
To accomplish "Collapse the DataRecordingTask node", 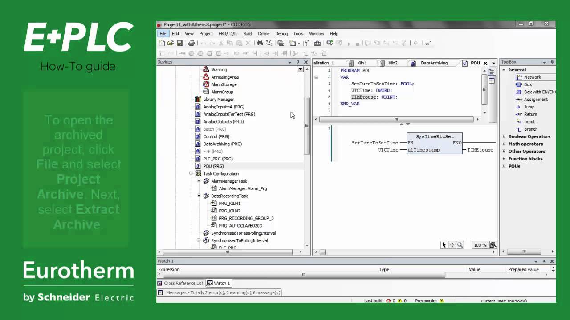I will pyautogui.click(x=199, y=196).
